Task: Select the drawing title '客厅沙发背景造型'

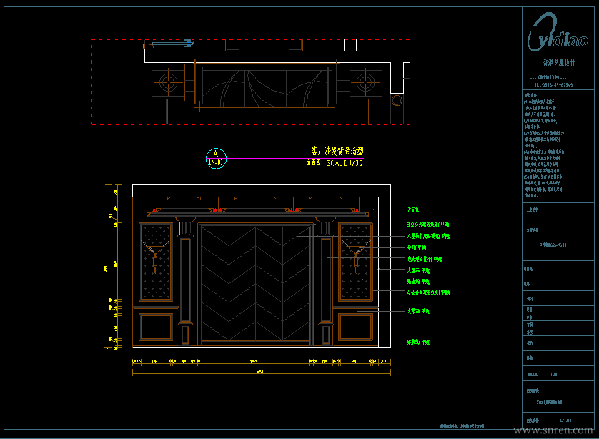Action: click(x=337, y=152)
